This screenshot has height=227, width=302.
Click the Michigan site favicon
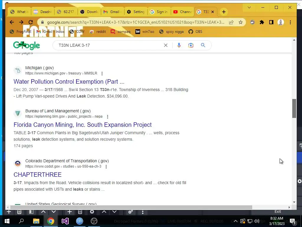[x=18, y=70]
